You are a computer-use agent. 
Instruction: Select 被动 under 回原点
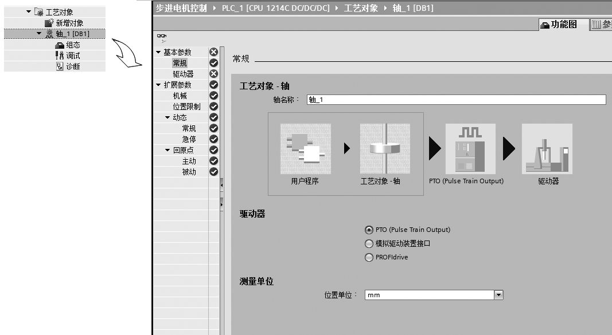(x=189, y=172)
